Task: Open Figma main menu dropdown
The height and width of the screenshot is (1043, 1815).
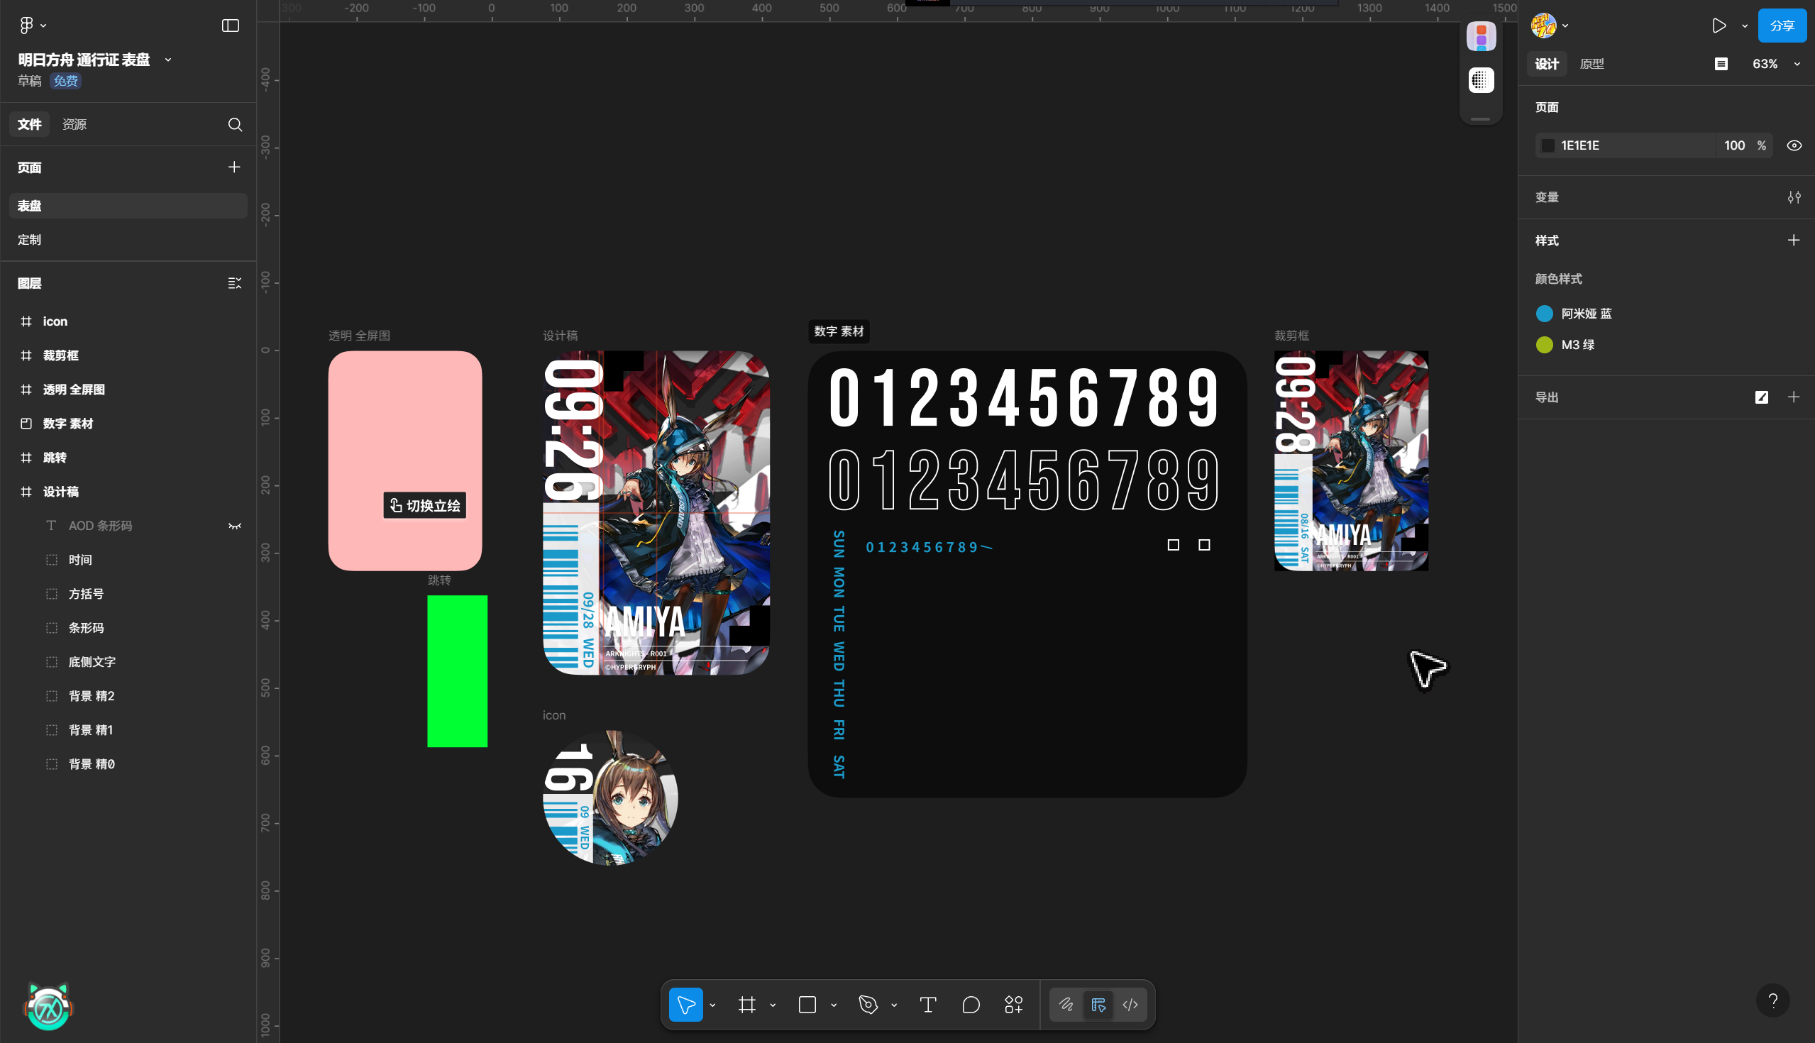Action: click(x=32, y=26)
